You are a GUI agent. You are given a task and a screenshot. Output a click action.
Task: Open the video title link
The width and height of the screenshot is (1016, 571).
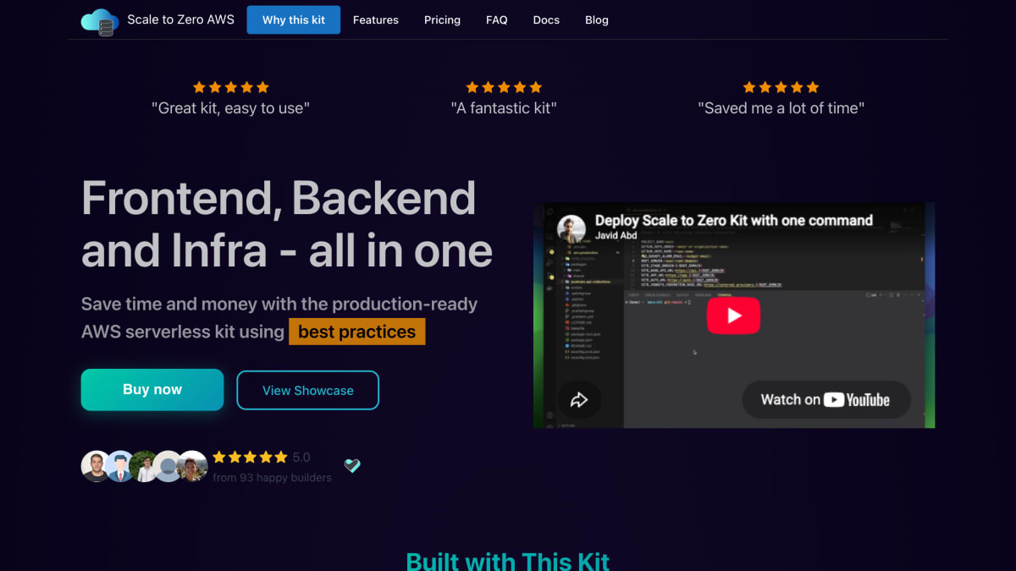click(x=733, y=220)
